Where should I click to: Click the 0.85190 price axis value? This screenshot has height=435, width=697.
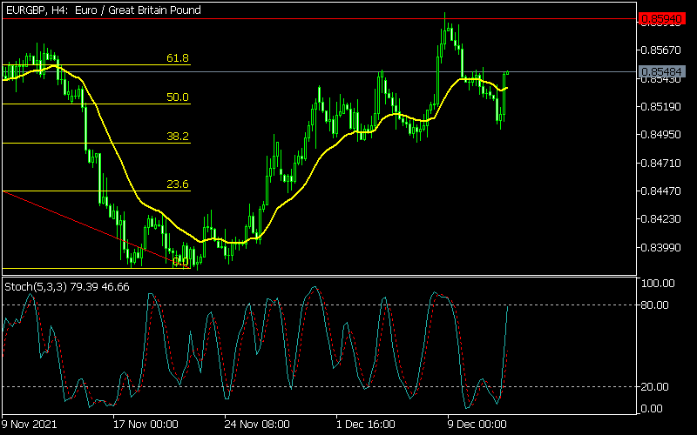pyautogui.click(x=661, y=106)
